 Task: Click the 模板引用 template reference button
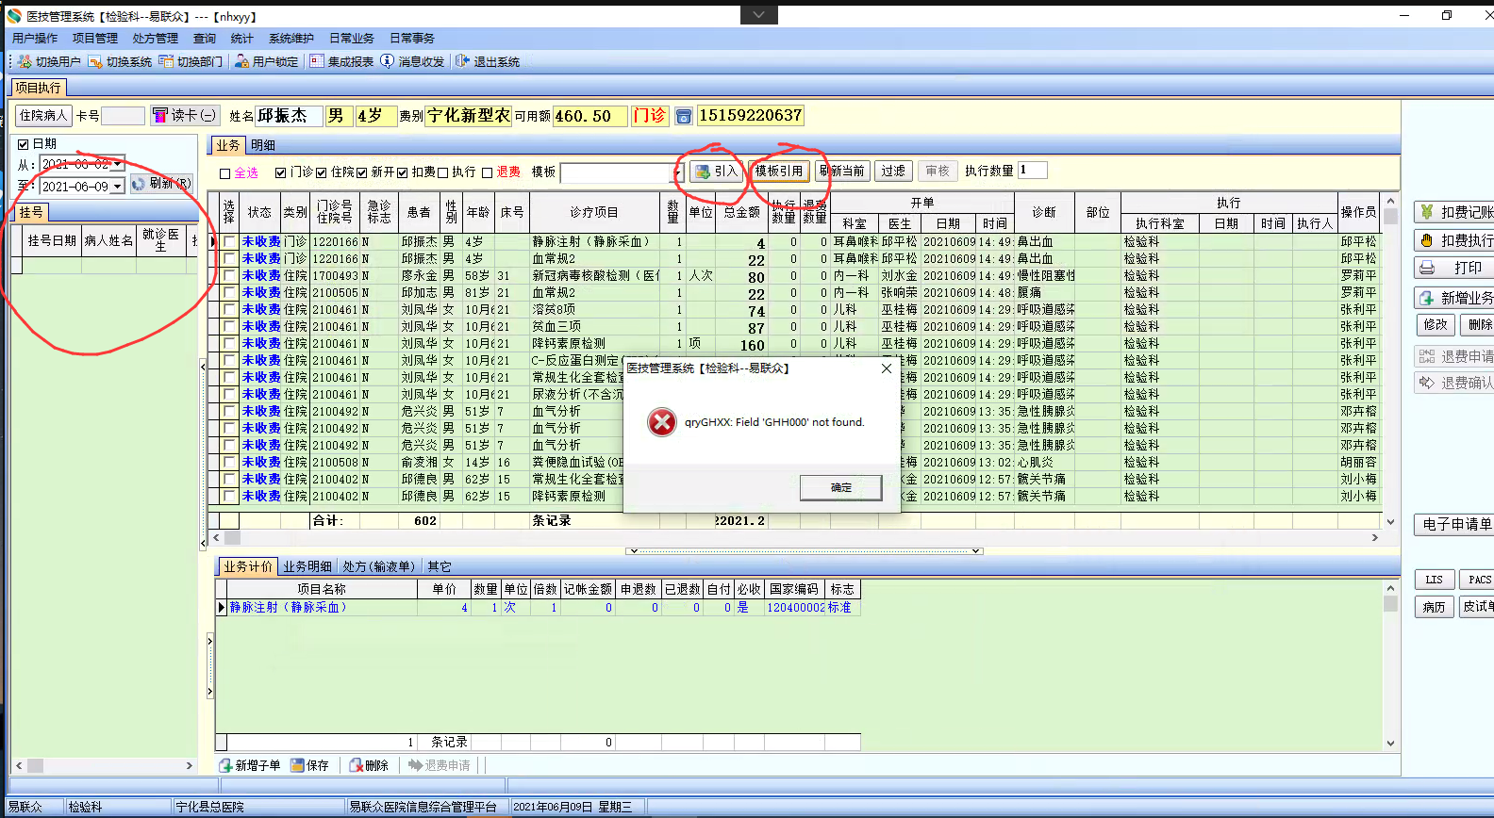coord(779,171)
